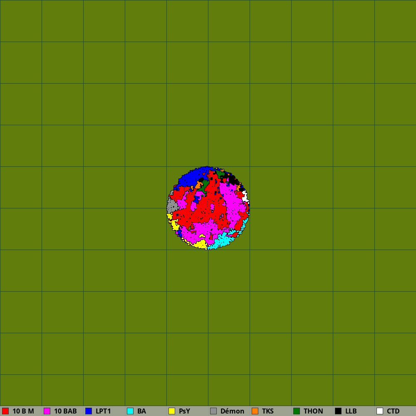Click the white CTD legend swatch
Image resolution: width=416 pixels, height=416 pixels.
[x=380, y=411]
